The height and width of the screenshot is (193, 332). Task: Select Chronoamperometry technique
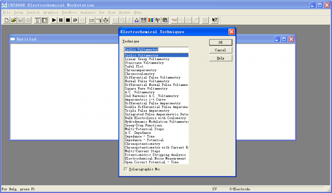pos(156,70)
